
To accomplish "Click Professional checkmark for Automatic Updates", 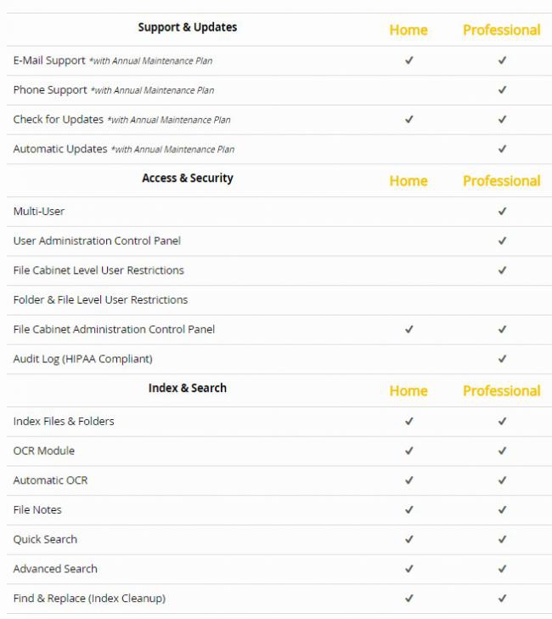I will (502, 149).
